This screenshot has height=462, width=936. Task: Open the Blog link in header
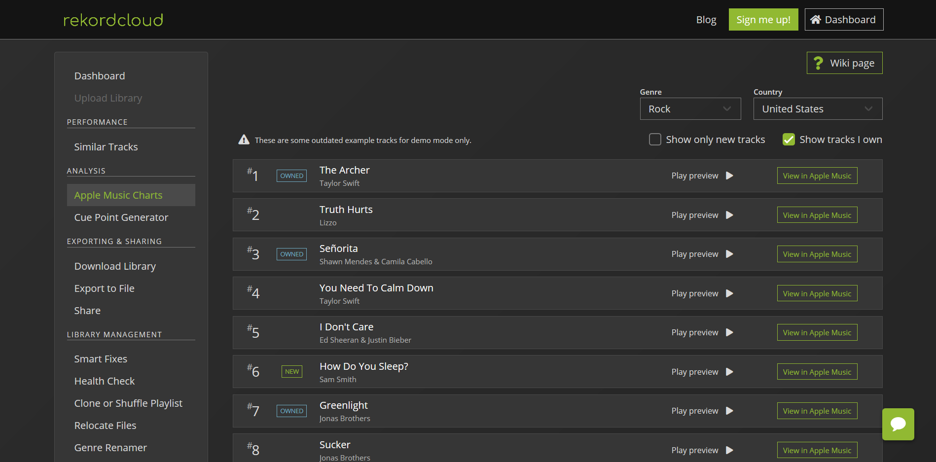[x=706, y=20]
